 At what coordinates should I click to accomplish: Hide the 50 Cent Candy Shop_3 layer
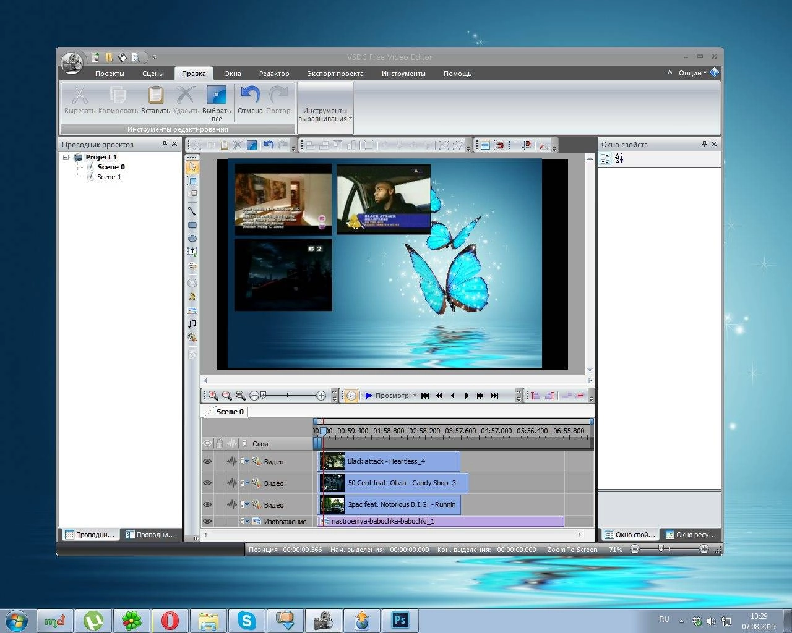coord(207,483)
